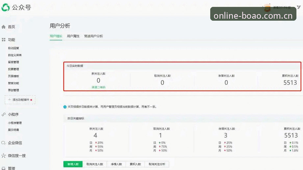Select the 净增人数 chart tab
The width and height of the screenshot is (303, 170).
click(116, 164)
